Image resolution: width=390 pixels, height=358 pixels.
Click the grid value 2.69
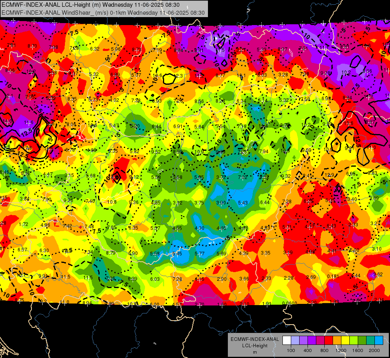point(311,277)
